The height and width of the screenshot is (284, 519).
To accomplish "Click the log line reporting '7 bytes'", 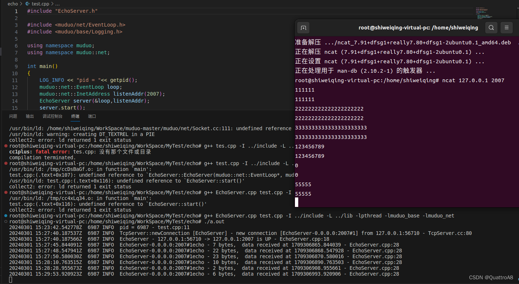I will (204, 245).
